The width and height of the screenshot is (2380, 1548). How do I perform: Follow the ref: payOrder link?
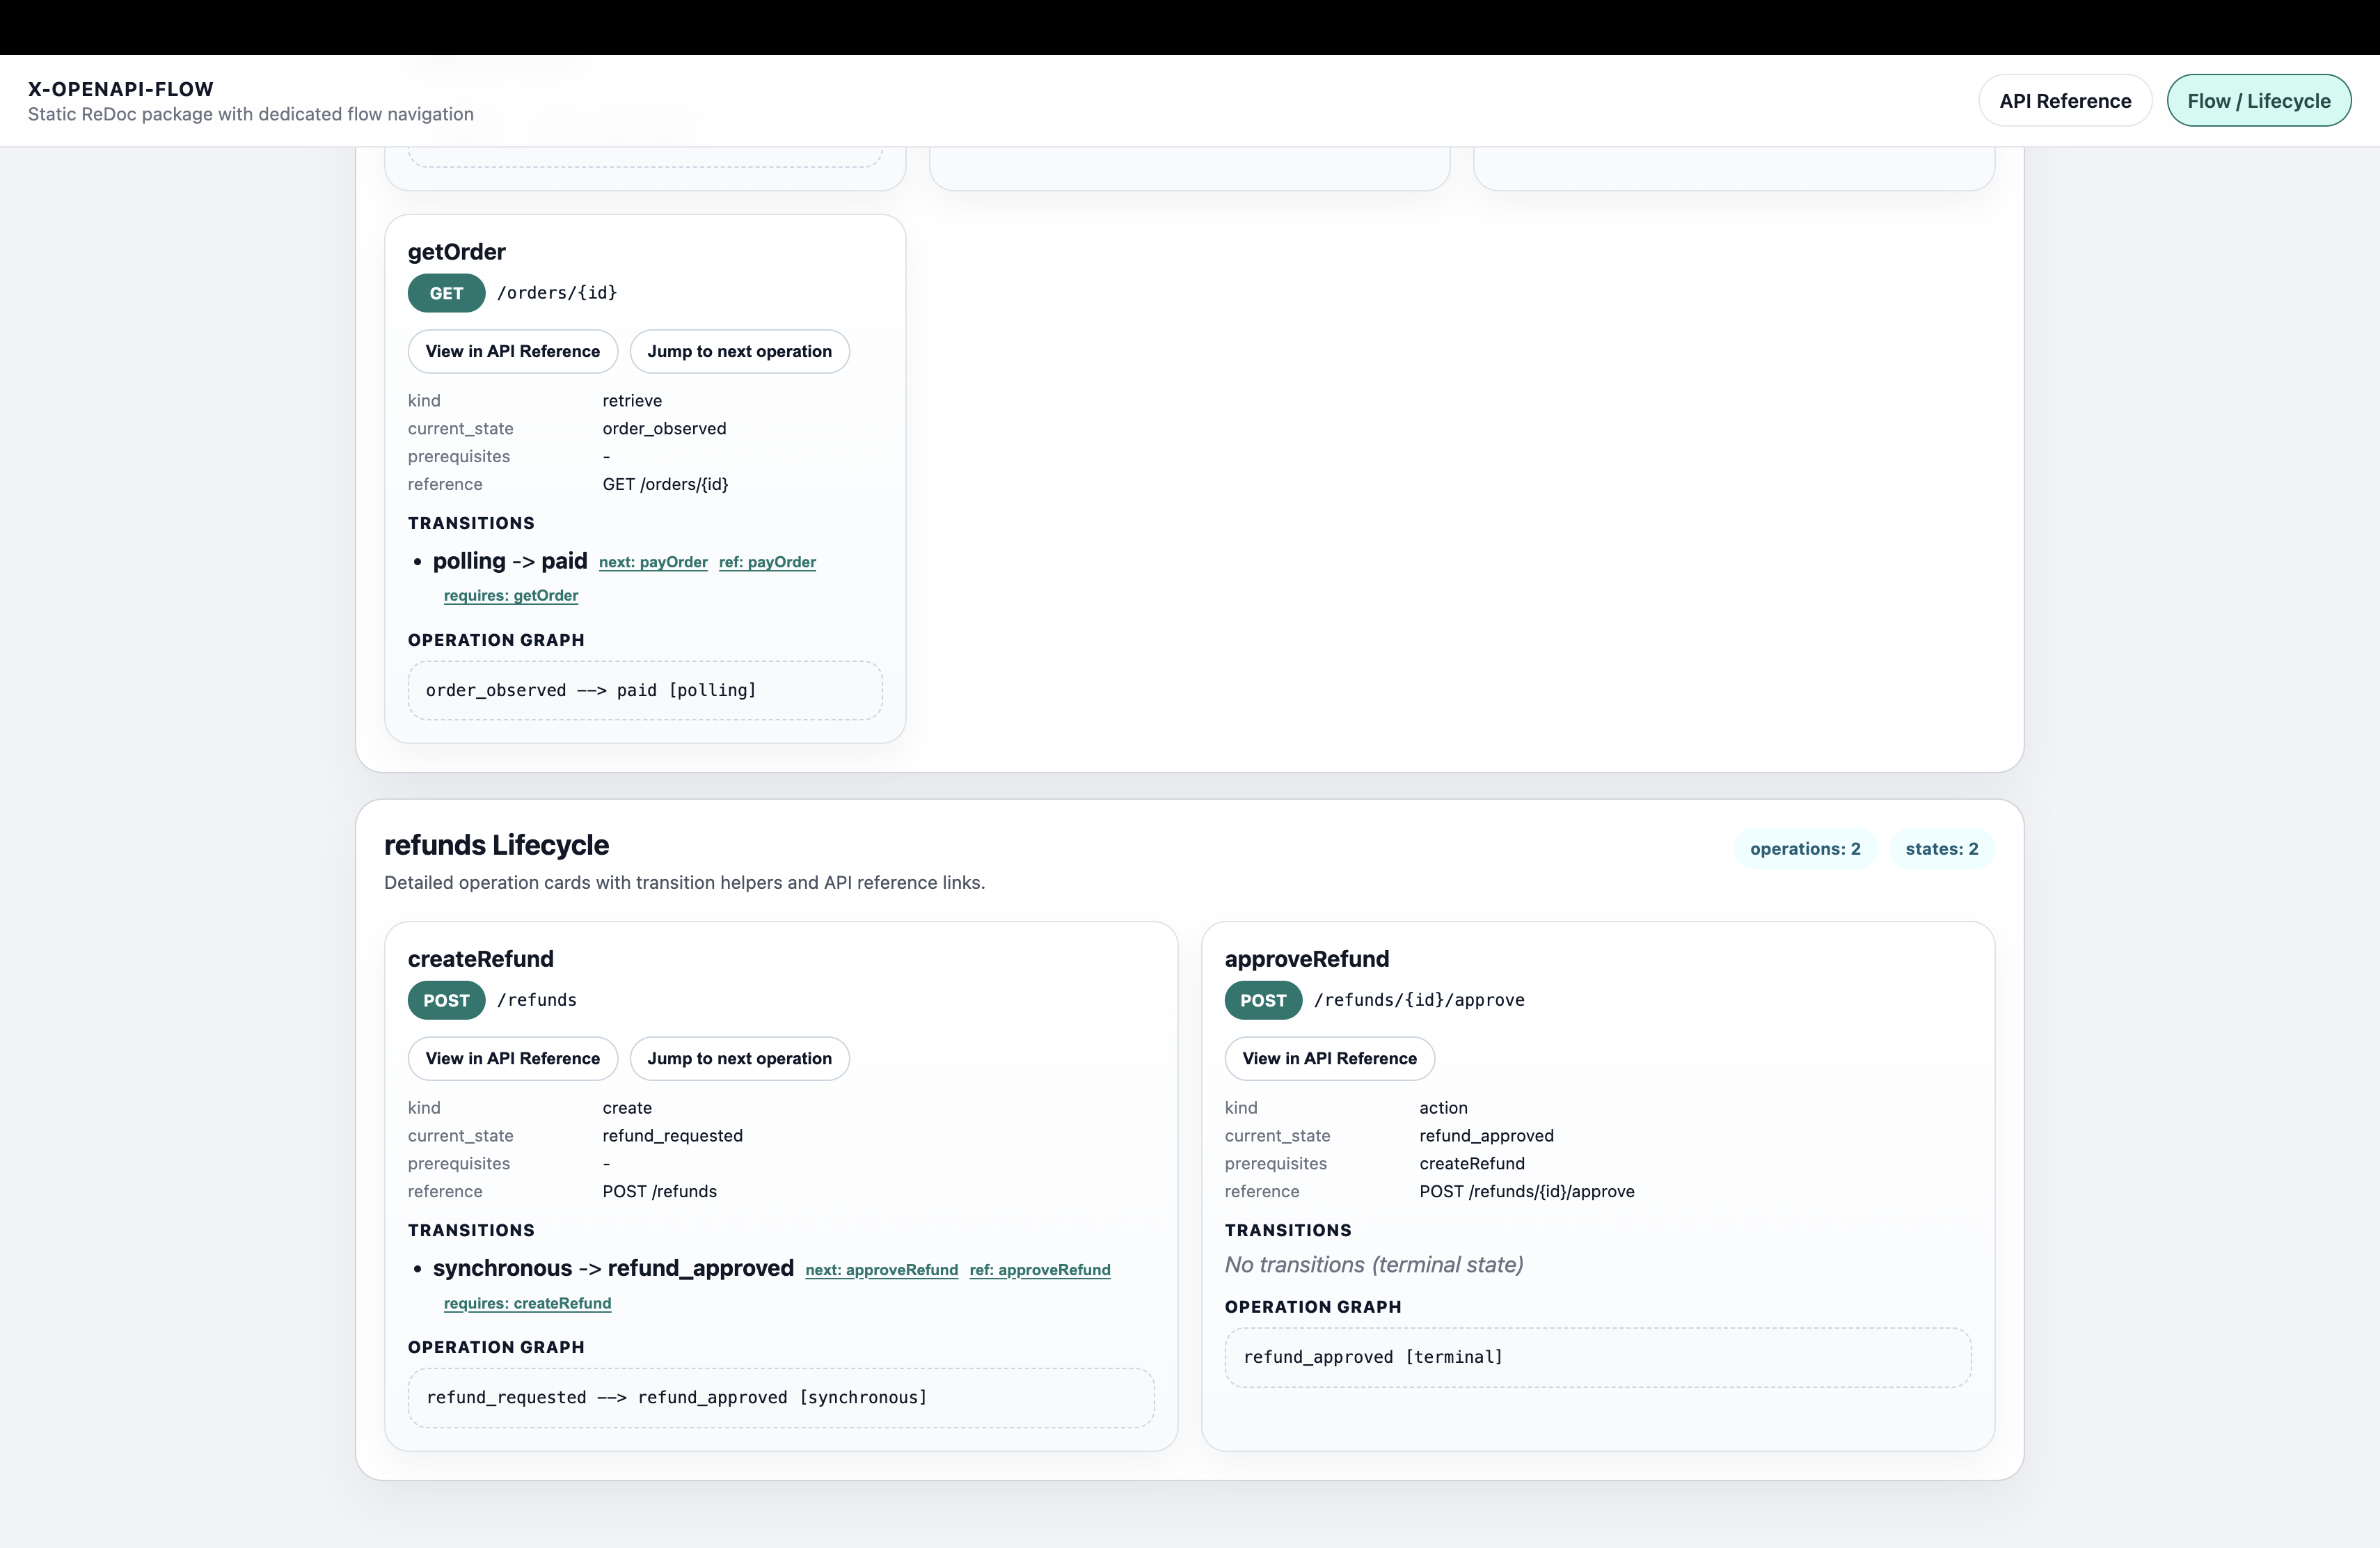pos(766,562)
